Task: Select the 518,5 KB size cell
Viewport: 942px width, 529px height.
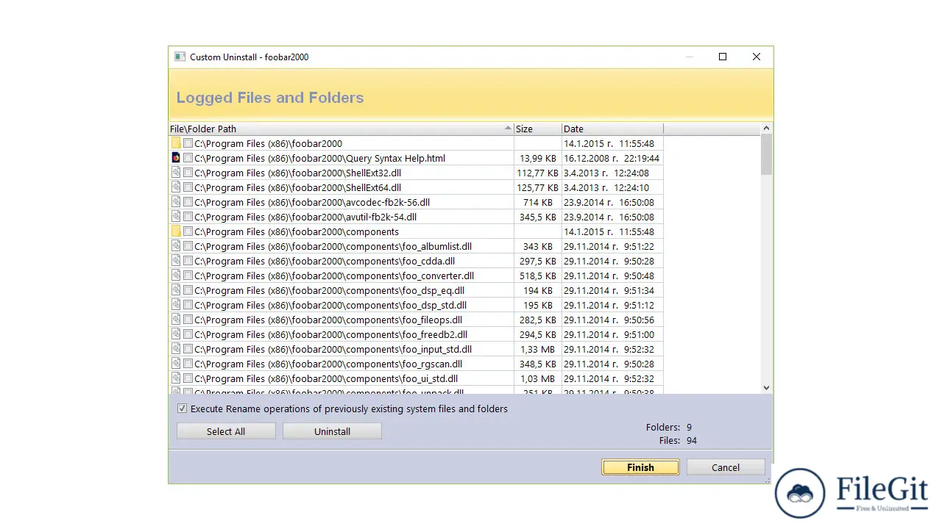Action: (x=538, y=276)
